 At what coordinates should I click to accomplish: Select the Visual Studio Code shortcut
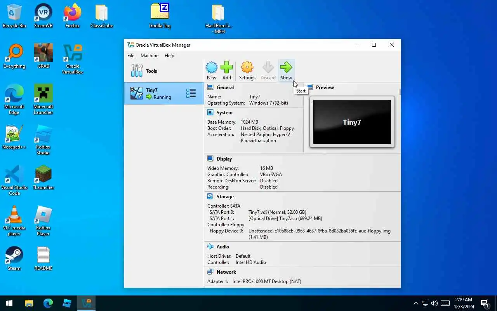coord(14,180)
